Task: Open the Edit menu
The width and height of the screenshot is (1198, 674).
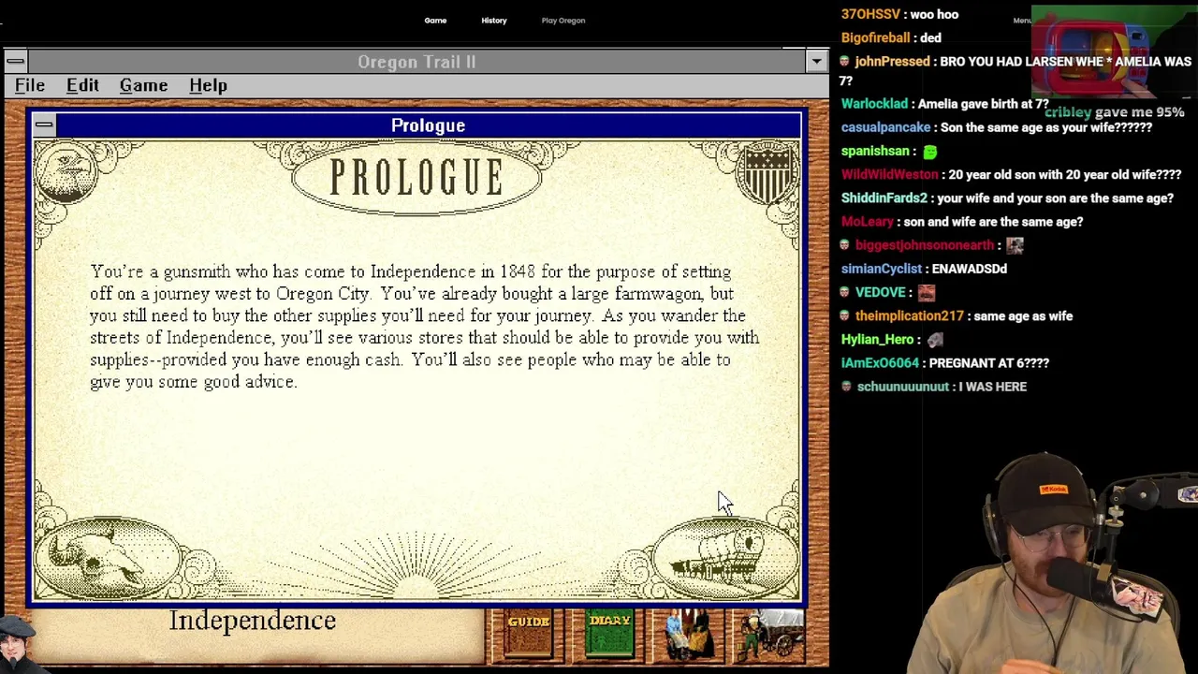Action: [x=82, y=85]
